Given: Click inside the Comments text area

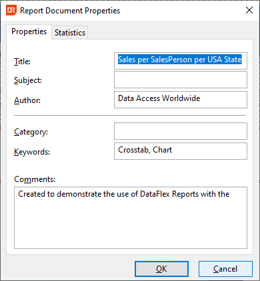Looking at the screenshot, I should [131, 217].
